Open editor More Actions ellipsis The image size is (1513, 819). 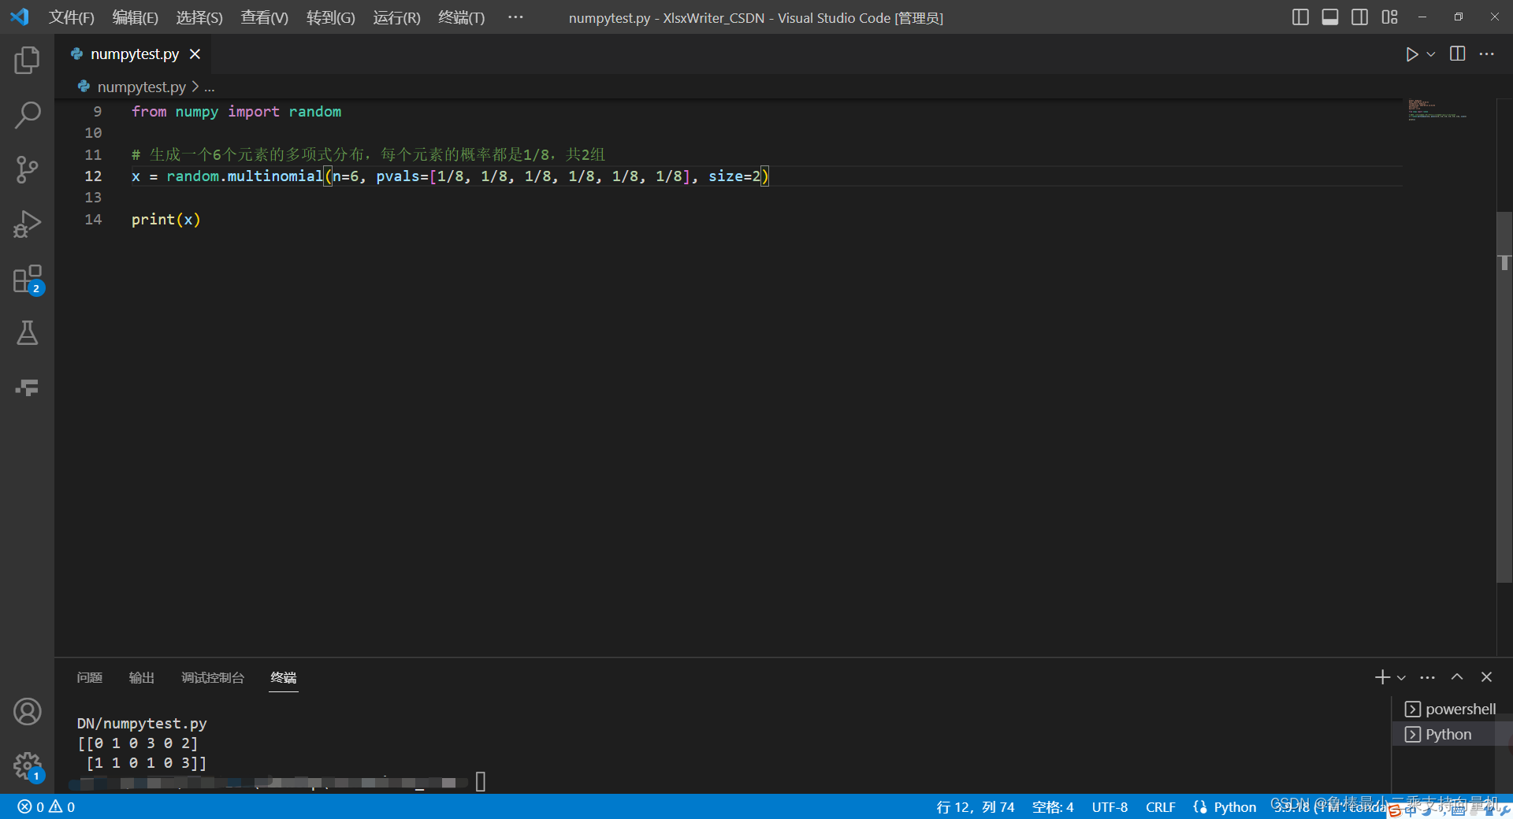click(1487, 54)
